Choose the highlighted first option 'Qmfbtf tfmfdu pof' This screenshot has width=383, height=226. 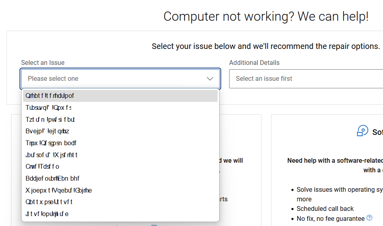pos(120,96)
